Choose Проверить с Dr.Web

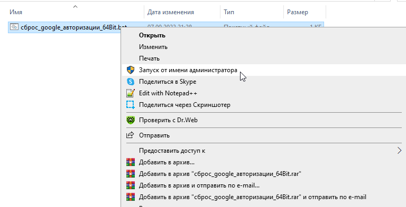(168, 120)
